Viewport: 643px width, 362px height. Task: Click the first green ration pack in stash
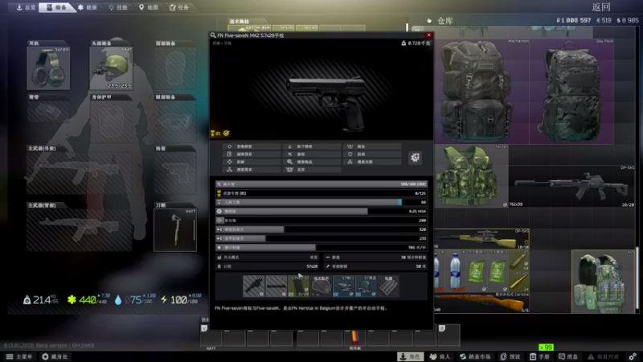pos(477,271)
